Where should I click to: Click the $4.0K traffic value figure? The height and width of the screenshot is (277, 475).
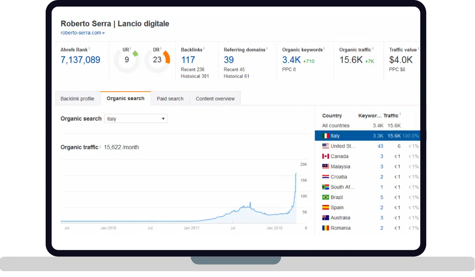pos(401,60)
